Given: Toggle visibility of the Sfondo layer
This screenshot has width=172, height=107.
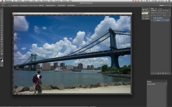Looking at the screenshot, I should [151, 20].
